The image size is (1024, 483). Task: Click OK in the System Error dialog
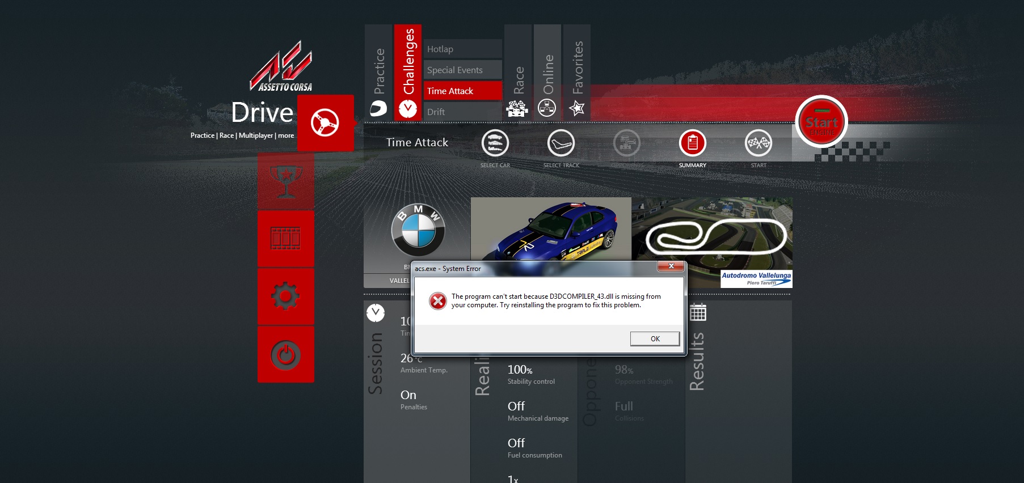[655, 339]
